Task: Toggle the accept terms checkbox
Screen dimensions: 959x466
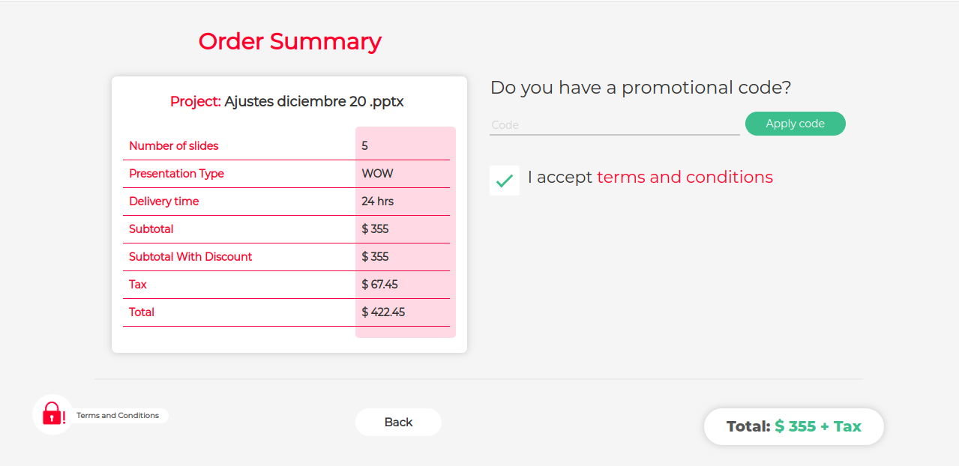Action: pyautogui.click(x=505, y=181)
